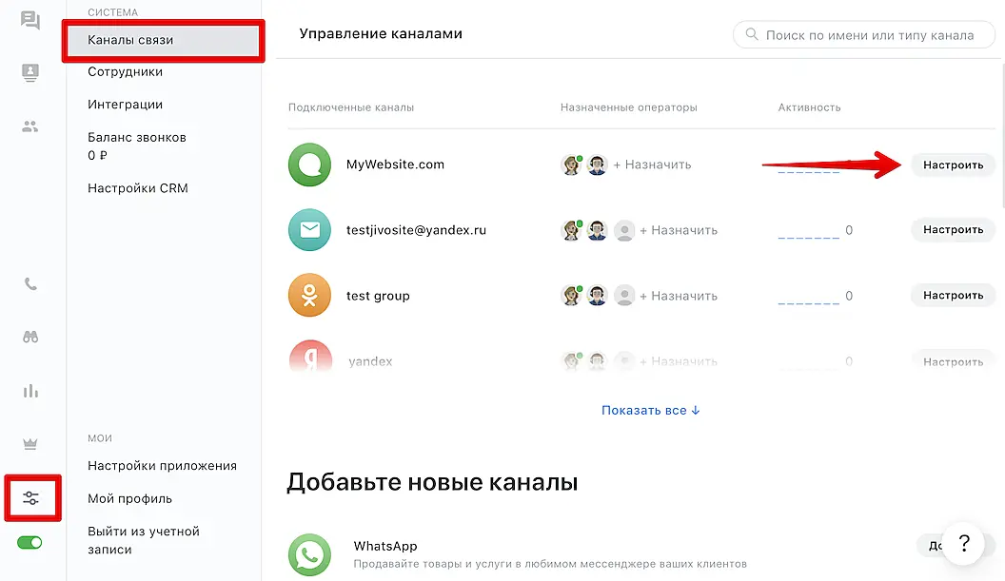The image size is (1005, 581).
Task: Click + Назначить in testjivosite@yandex.ru row
Action: [x=679, y=230]
